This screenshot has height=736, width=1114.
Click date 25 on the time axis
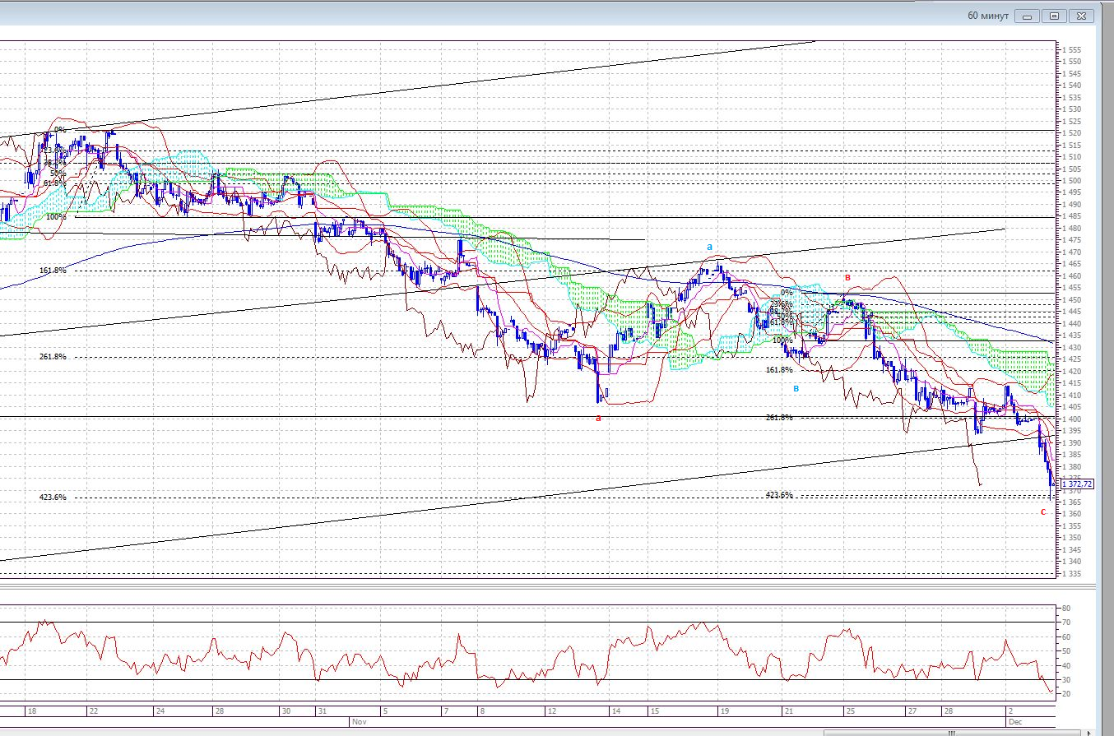coord(850,711)
